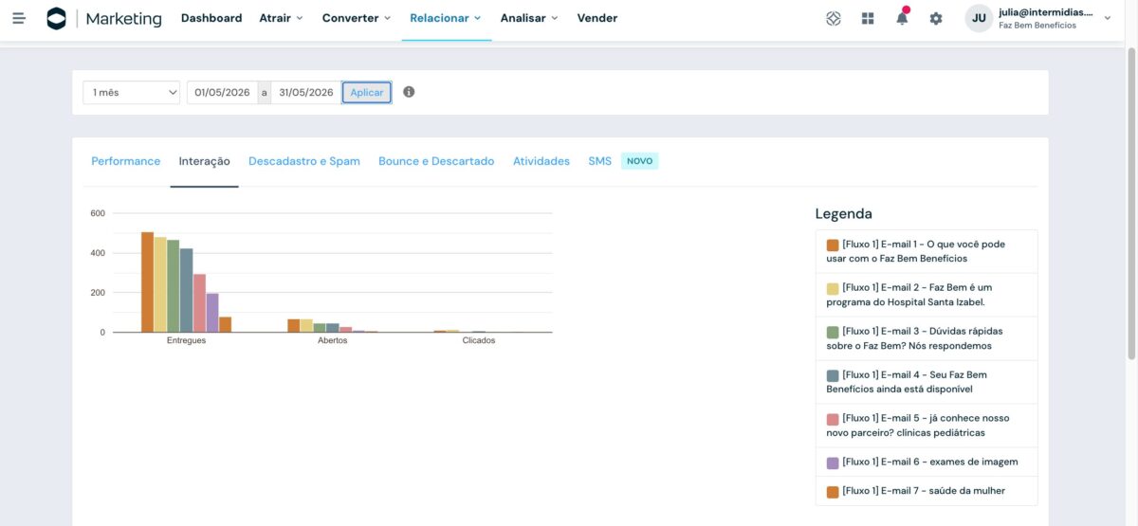Click the 'Abertos' axis label
Screen dimensions: 1138x526
332,340
